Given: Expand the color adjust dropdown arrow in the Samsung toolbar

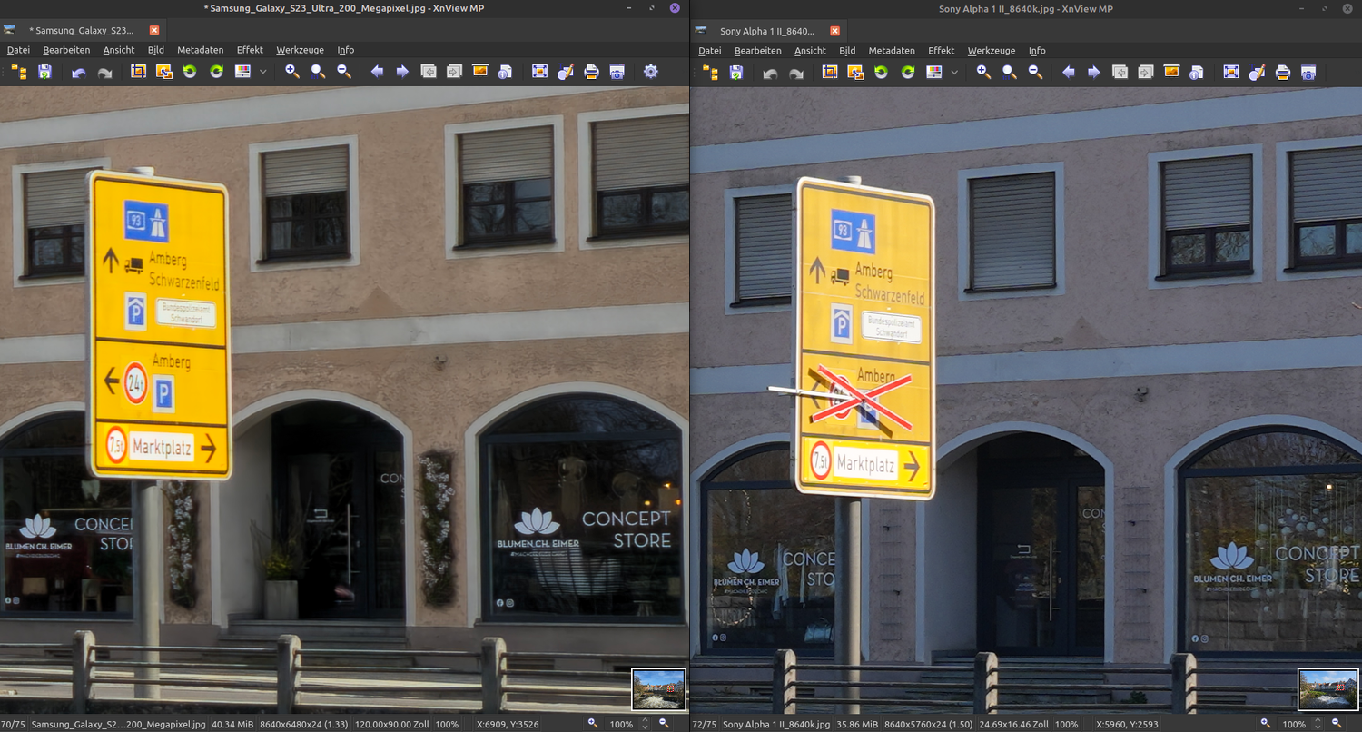Looking at the screenshot, I should click(x=263, y=72).
